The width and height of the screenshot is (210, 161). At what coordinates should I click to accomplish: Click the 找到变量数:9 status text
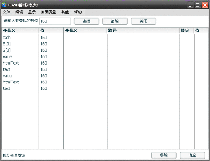[x=14, y=155]
